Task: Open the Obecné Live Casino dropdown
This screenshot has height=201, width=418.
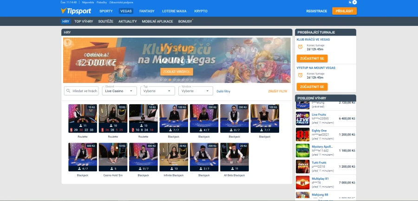Action: [x=119, y=91]
